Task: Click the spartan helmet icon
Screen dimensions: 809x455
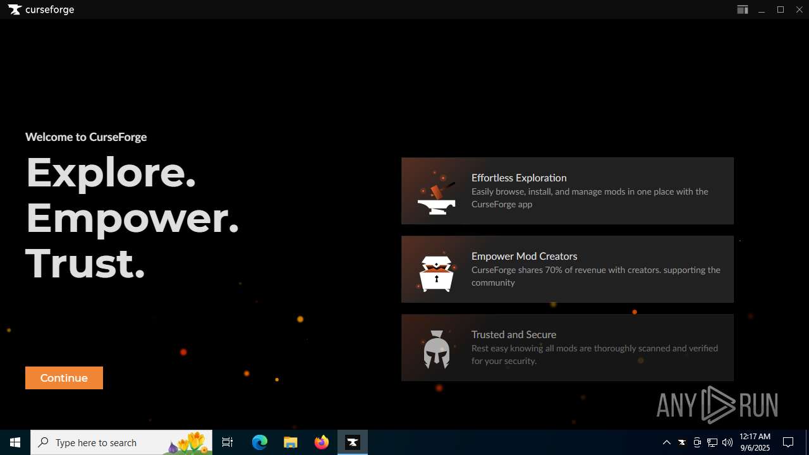Action: coord(437,349)
